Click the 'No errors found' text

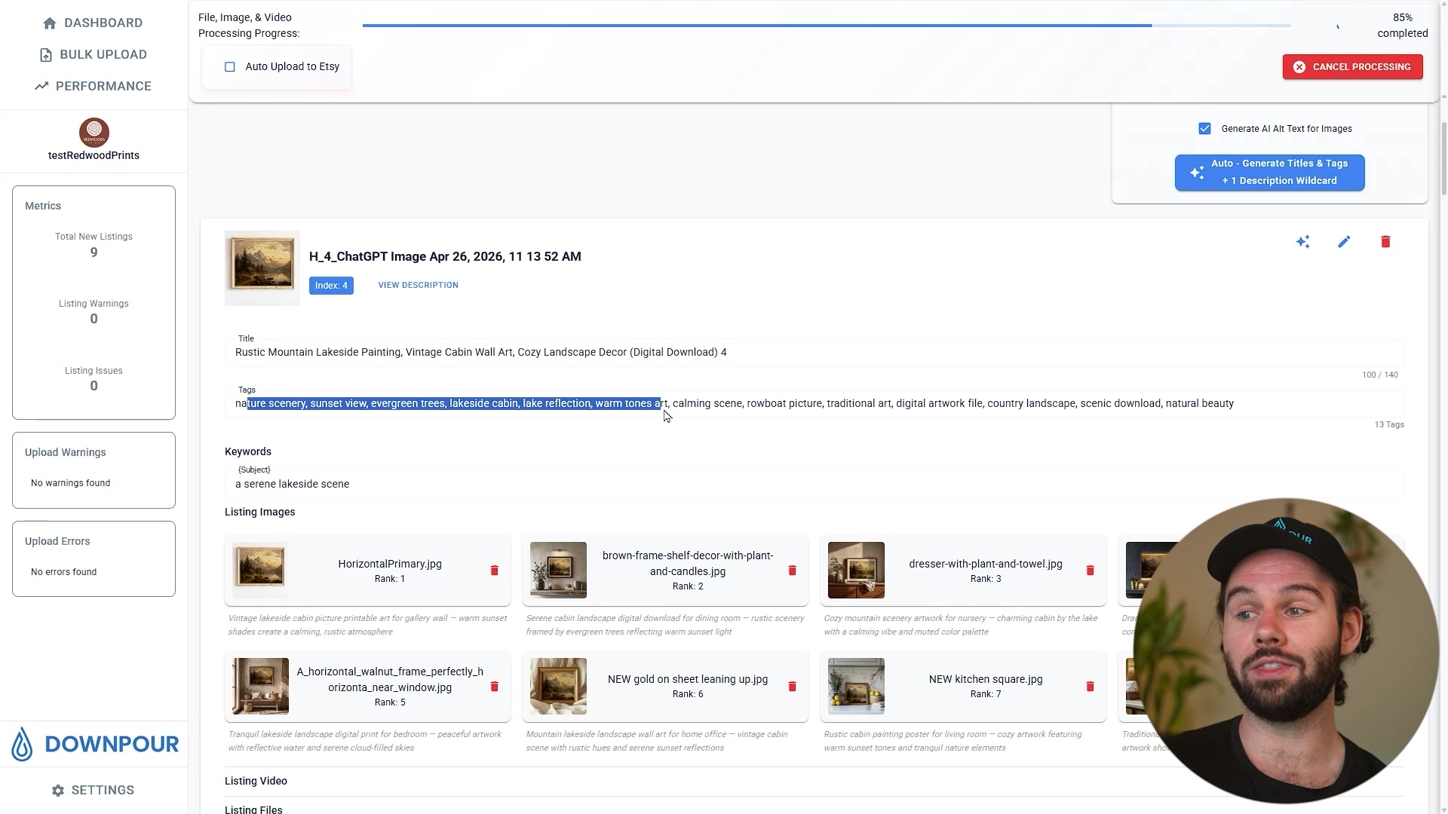(x=64, y=572)
